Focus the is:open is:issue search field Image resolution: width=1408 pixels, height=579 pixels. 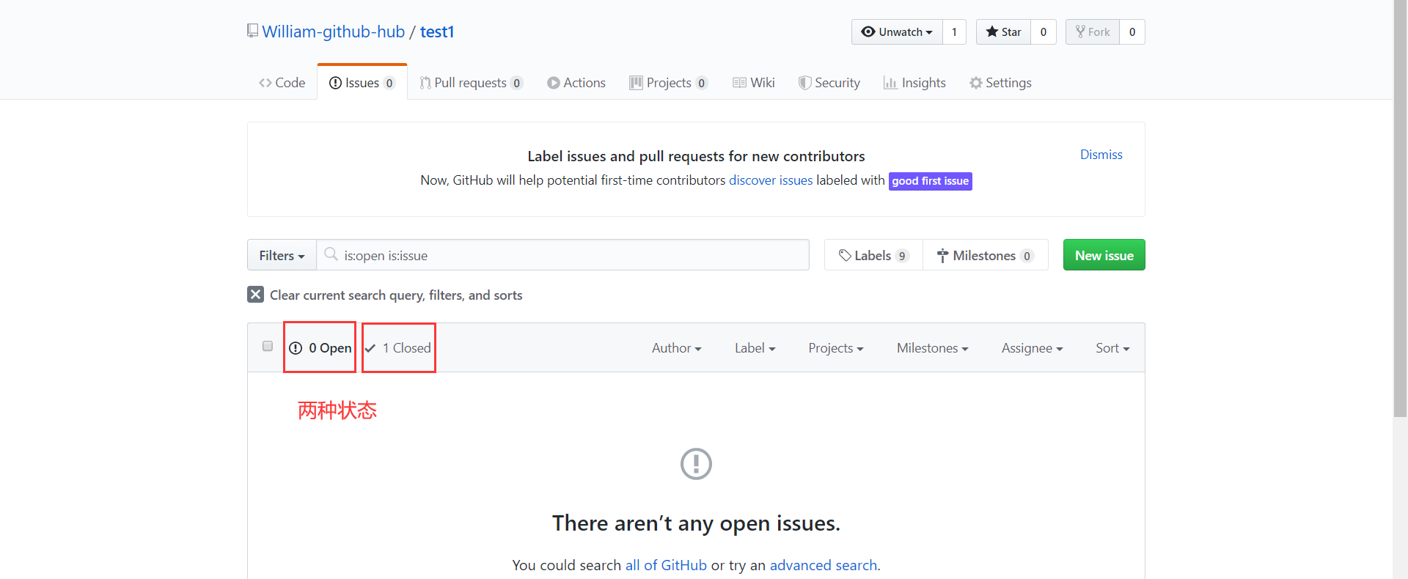(562, 255)
